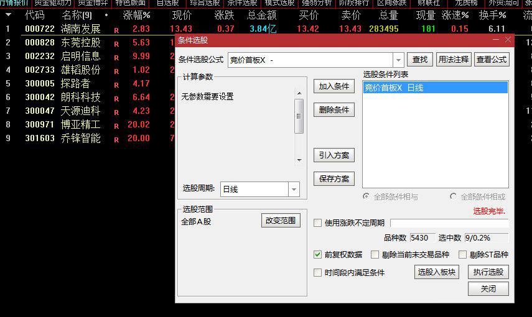The image size is (532, 317).
Task: Enable 时间段内满足条件 checkbox
Action: coord(317,273)
